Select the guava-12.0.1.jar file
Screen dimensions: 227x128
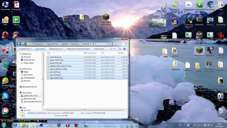click(x=87, y=63)
